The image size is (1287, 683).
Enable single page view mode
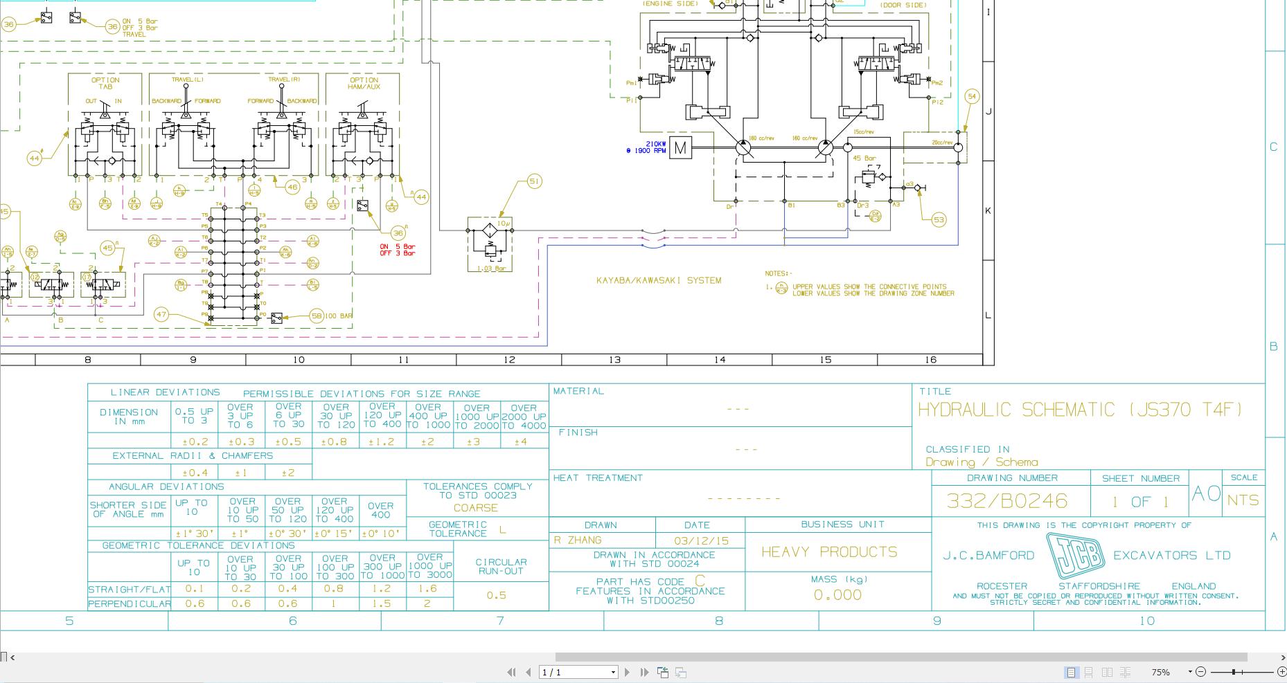click(1071, 672)
